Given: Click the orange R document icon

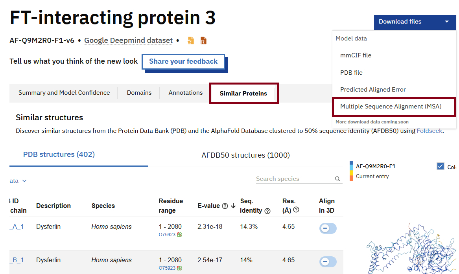Looking at the screenshot, I should (203, 40).
